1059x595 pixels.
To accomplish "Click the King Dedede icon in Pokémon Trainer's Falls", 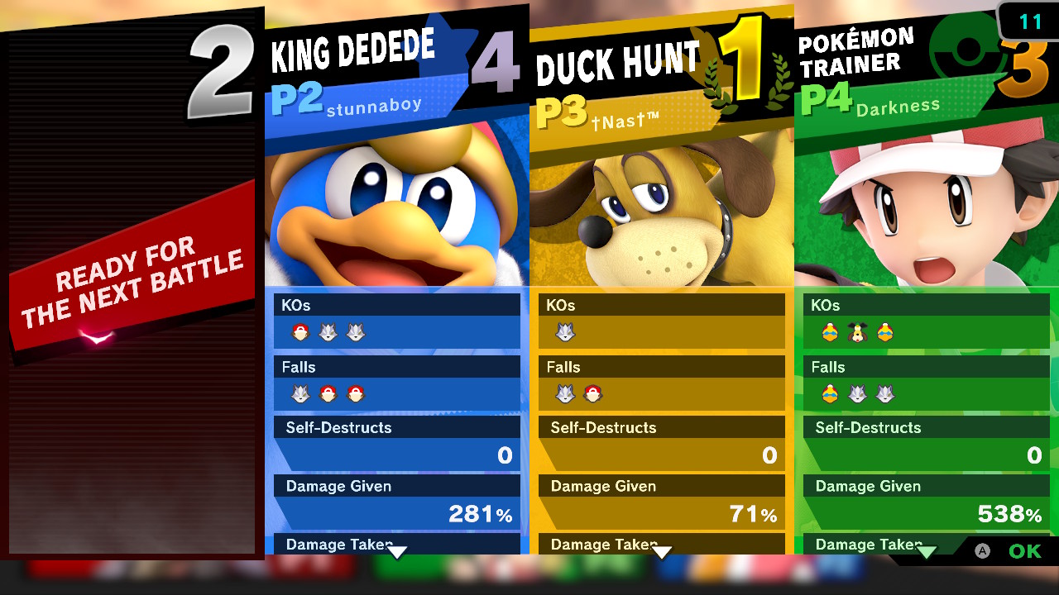I will [830, 395].
